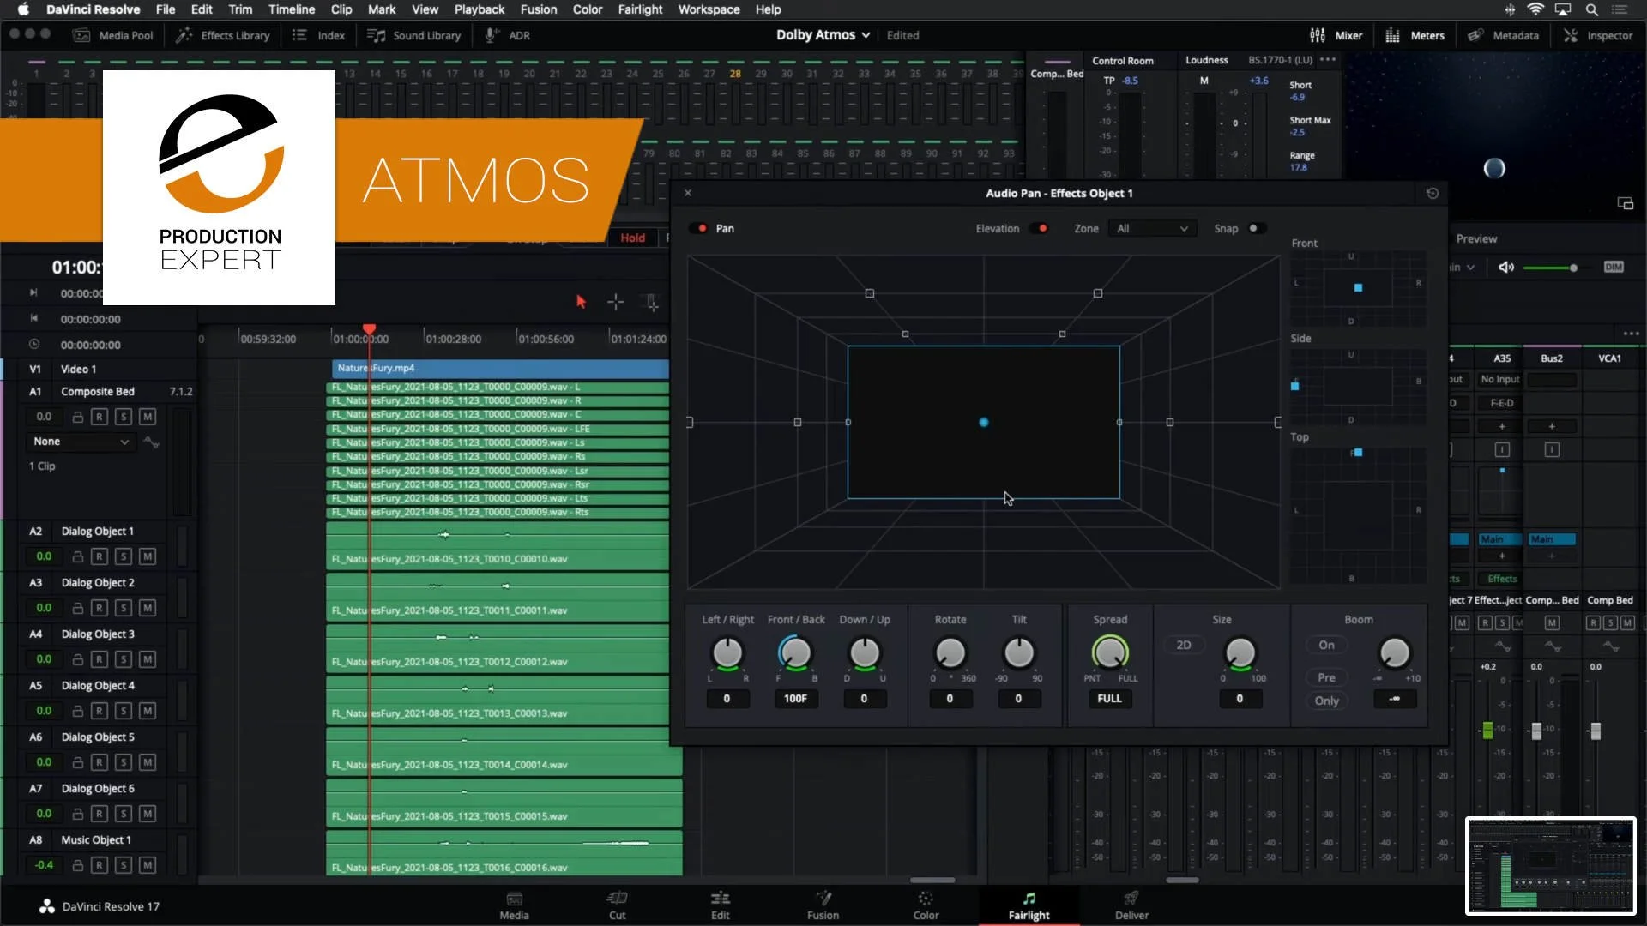Mute the Music Object 1 track

[x=148, y=865]
